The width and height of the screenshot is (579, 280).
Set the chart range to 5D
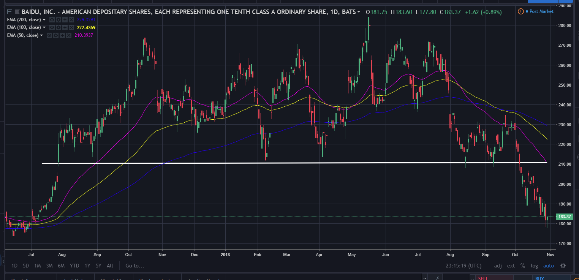(26, 266)
